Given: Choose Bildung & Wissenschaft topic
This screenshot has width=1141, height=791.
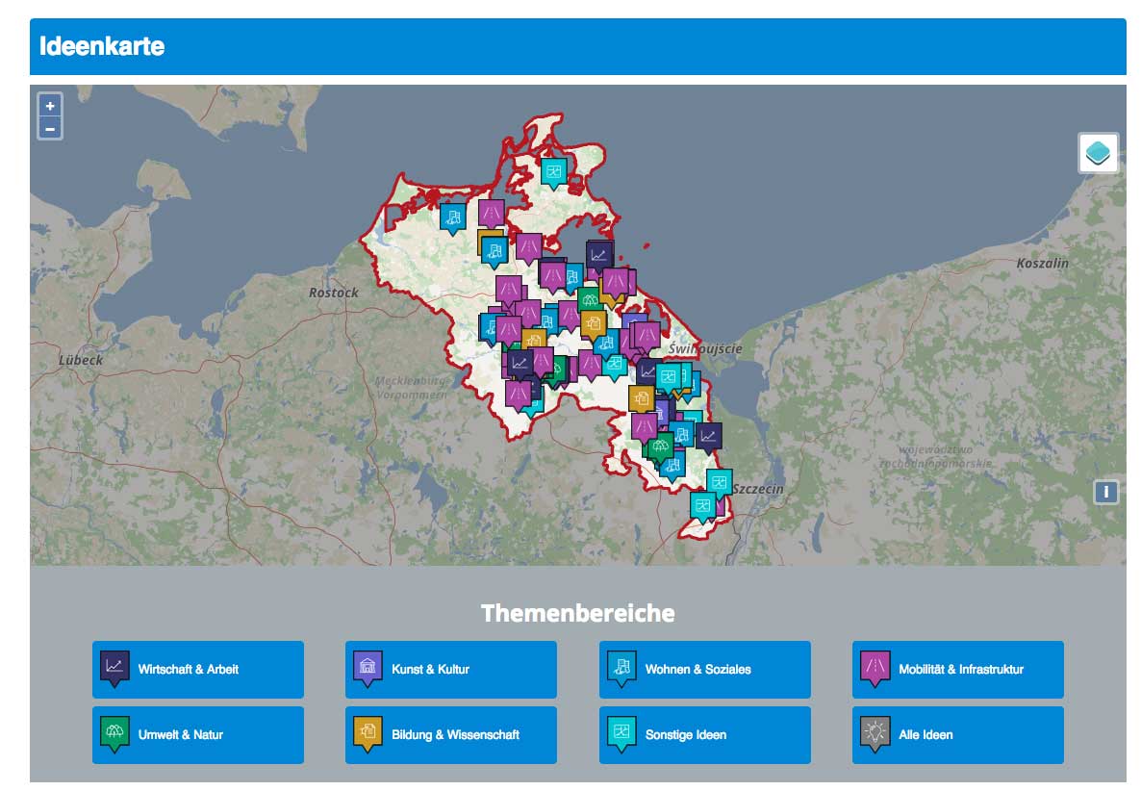Looking at the screenshot, I should [450, 735].
